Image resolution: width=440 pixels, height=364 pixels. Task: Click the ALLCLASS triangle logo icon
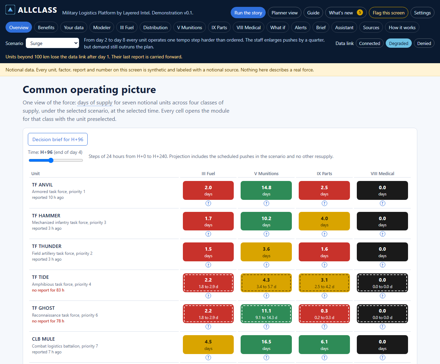coord(10,10)
